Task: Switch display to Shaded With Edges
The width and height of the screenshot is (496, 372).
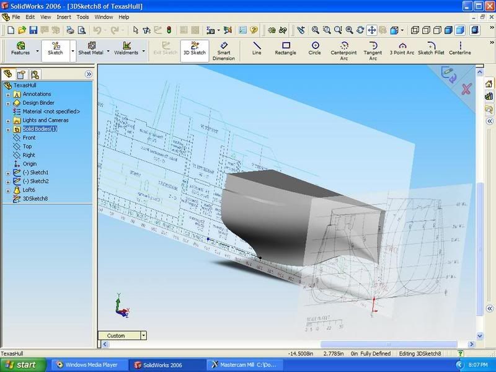Action: [x=448, y=30]
